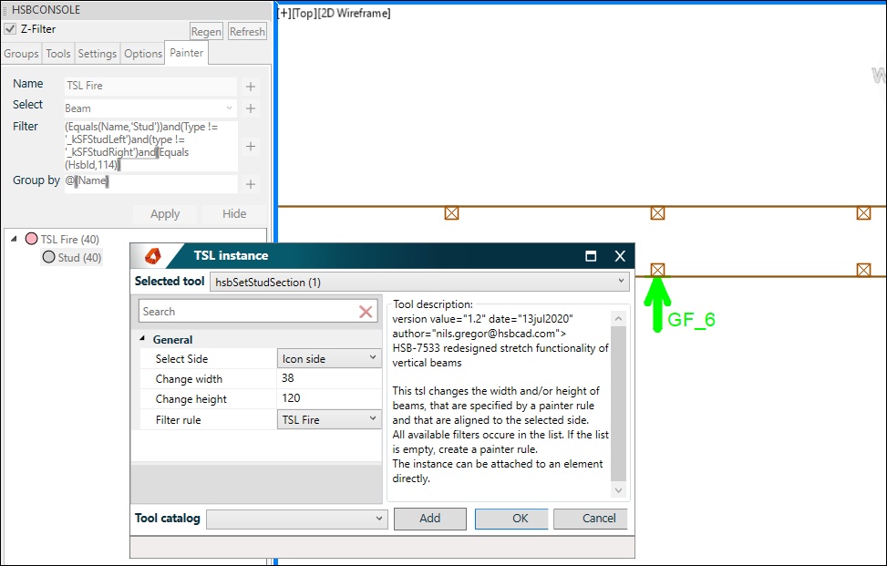Open the Select Side dropdown
Image resolution: width=887 pixels, height=566 pixels.
pos(329,358)
